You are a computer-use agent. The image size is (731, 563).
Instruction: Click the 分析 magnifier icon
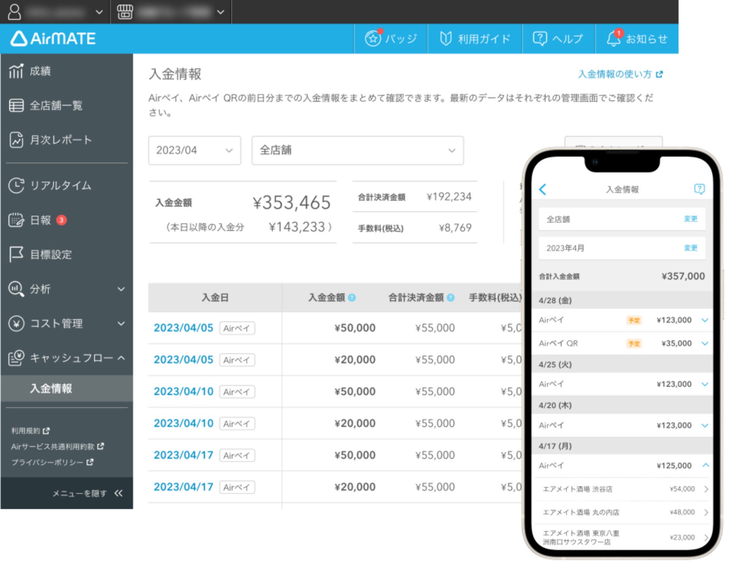(16, 289)
